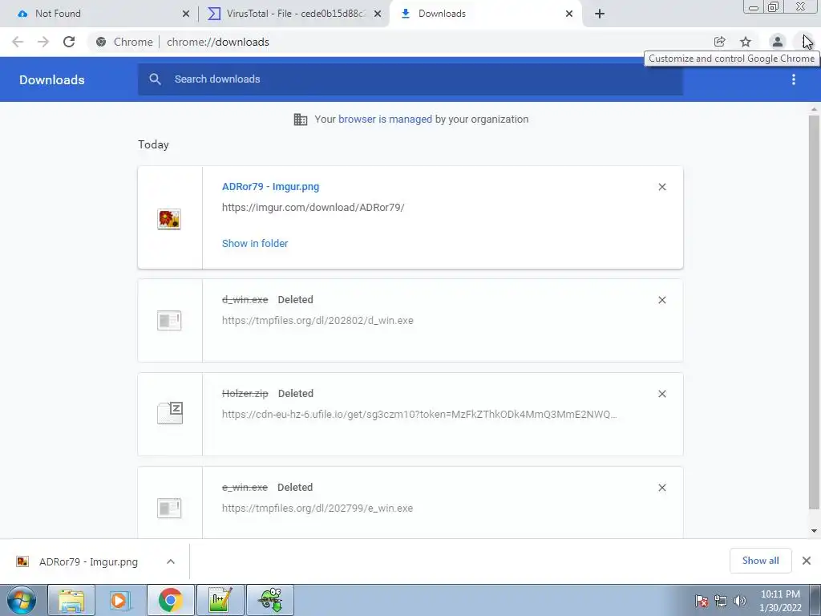Click the Chrome site info icon

coord(101,42)
